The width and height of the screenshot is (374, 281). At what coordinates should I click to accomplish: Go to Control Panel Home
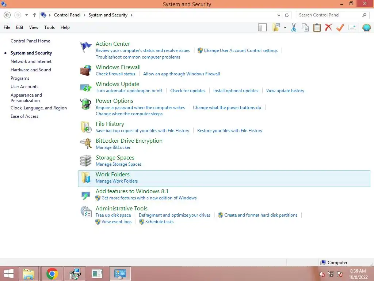pyautogui.click(x=30, y=41)
